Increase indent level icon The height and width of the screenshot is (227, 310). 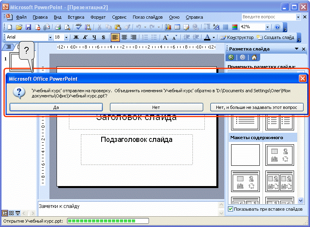click(x=196, y=37)
